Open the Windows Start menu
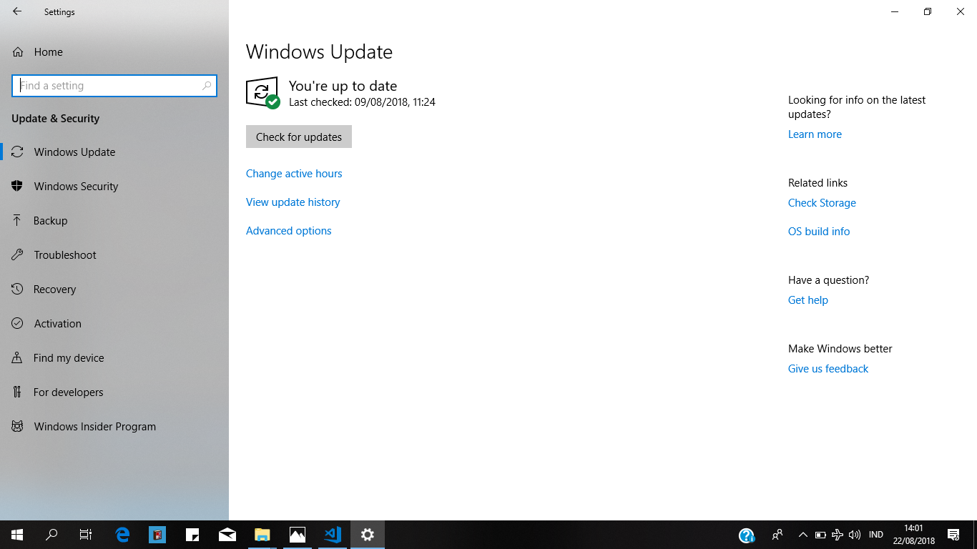This screenshot has height=549, width=977. point(17,534)
